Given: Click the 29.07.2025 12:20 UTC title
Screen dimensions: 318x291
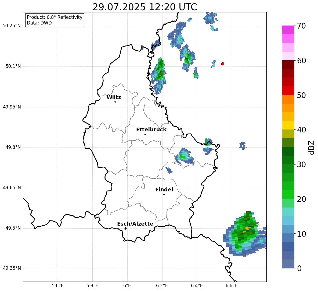Looking at the screenshot, I should 144,7.
